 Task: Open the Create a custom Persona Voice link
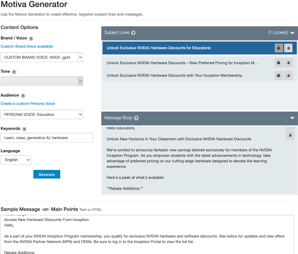tap(28, 104)
